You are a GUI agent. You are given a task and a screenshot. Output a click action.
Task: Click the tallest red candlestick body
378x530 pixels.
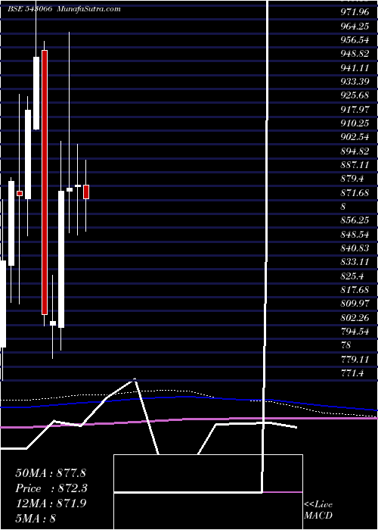(x=45, y=182)
